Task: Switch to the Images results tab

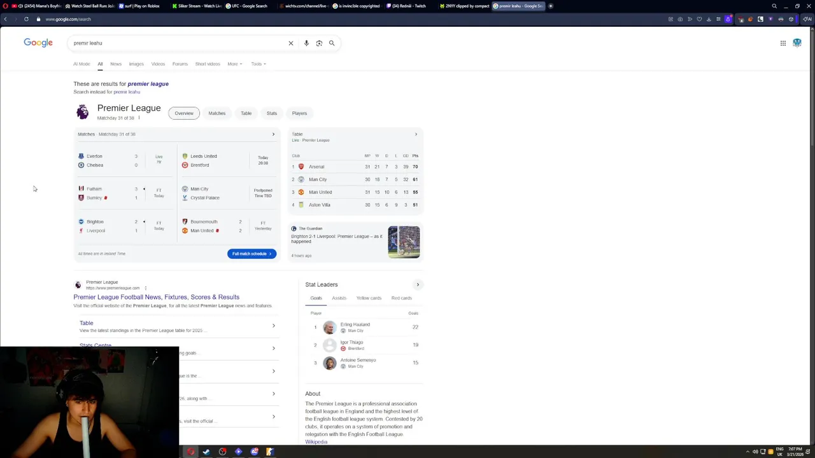Action: click(136, 64)
